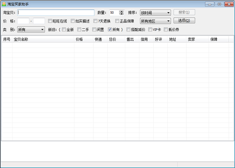Uncheck the 所有 condition checkbox

(110, 29)
